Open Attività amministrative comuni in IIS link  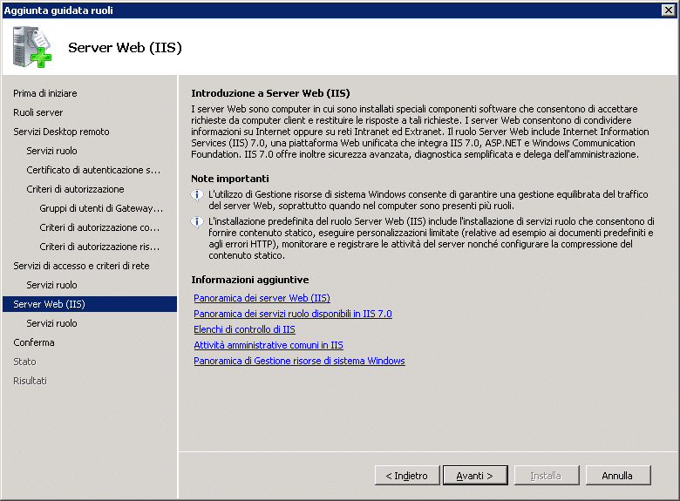[x=269, y=345]
